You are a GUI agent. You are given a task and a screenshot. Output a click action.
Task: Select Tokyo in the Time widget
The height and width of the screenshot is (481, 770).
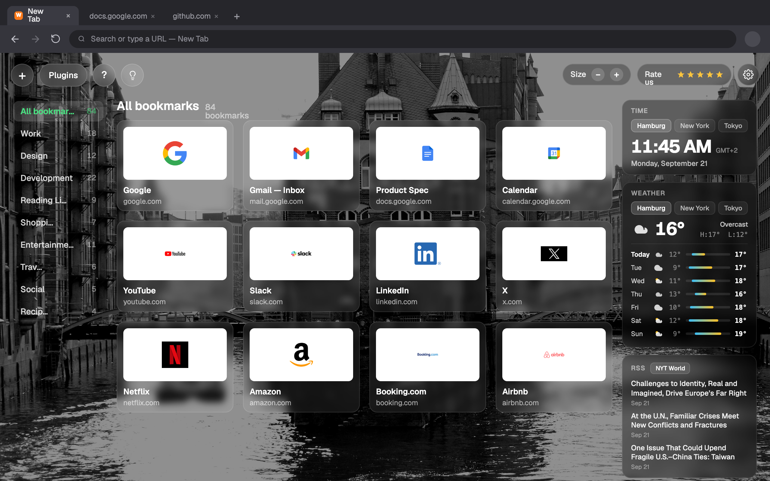coord(733,126)
